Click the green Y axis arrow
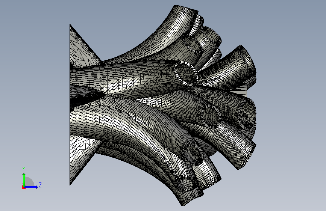 [x=24, y=180]
